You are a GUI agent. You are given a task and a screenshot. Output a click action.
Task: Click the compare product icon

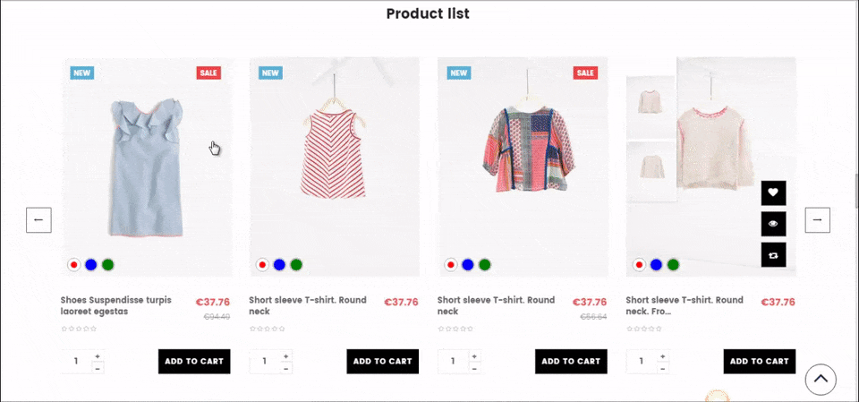773,254
